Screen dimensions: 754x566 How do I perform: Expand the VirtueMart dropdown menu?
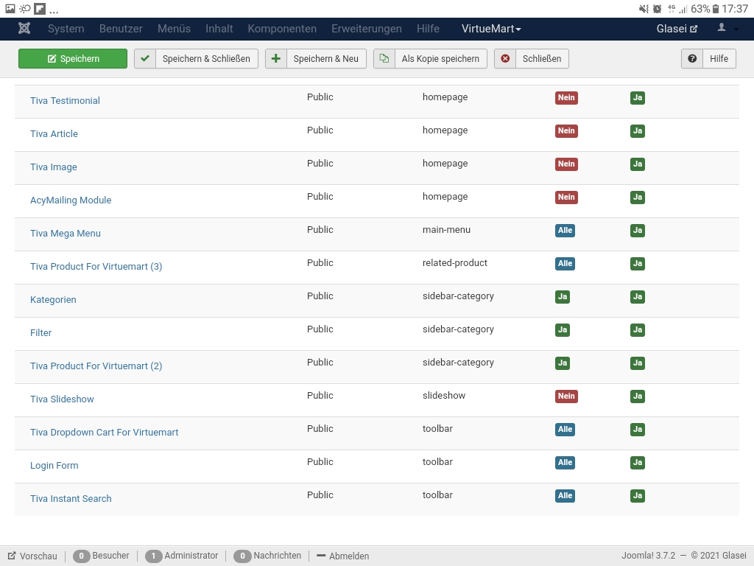coord(491,29)
